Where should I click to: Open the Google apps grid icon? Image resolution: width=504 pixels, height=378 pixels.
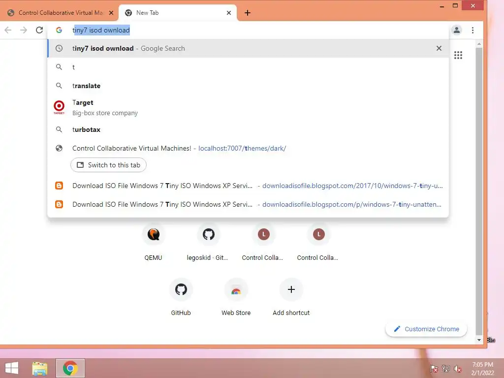458,55
